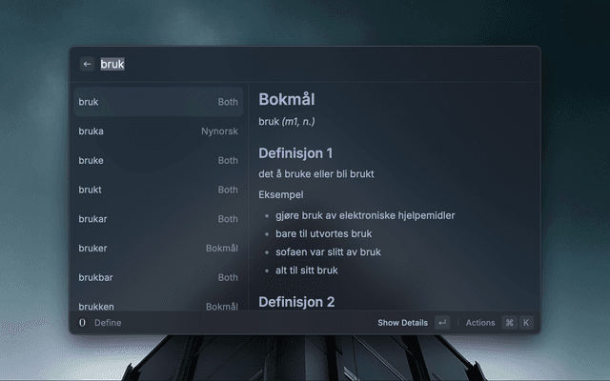Open the Actions menu

coord(480,323)
